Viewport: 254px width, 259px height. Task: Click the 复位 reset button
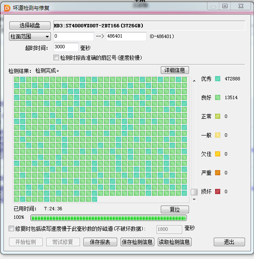[x=175, y=209]
